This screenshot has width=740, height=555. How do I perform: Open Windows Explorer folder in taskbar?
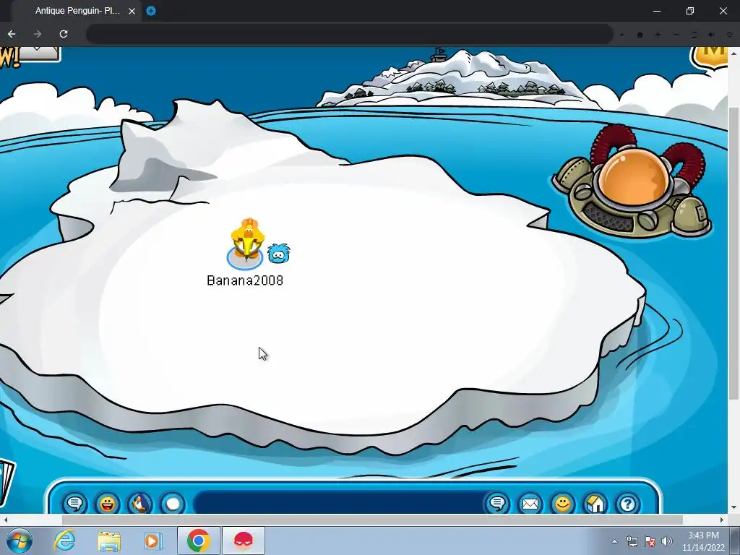click(x=109, y=541)
